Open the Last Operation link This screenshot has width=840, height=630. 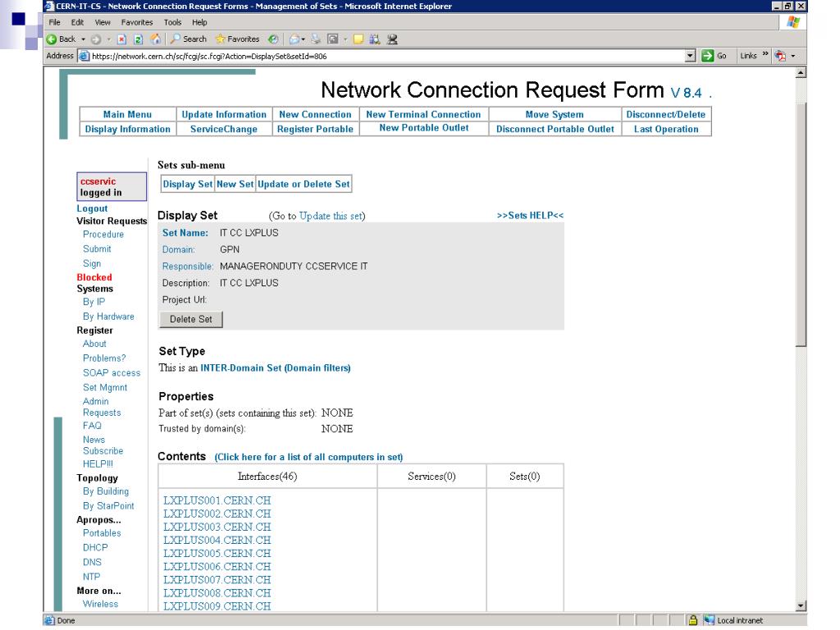(x=666, y=129)
